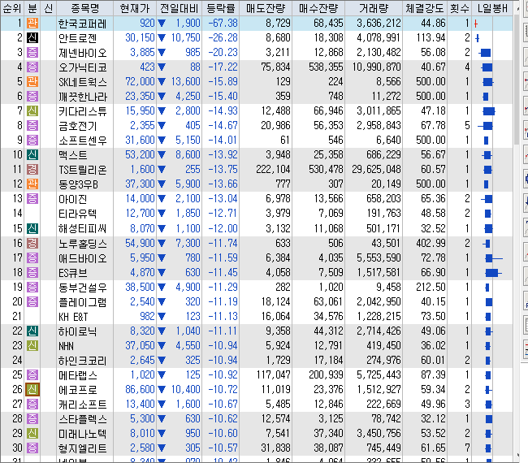The image size is (528, 463).
Task: Click the down arrow beside 한국코퍼레 price 920
Action: coord(162,24)
